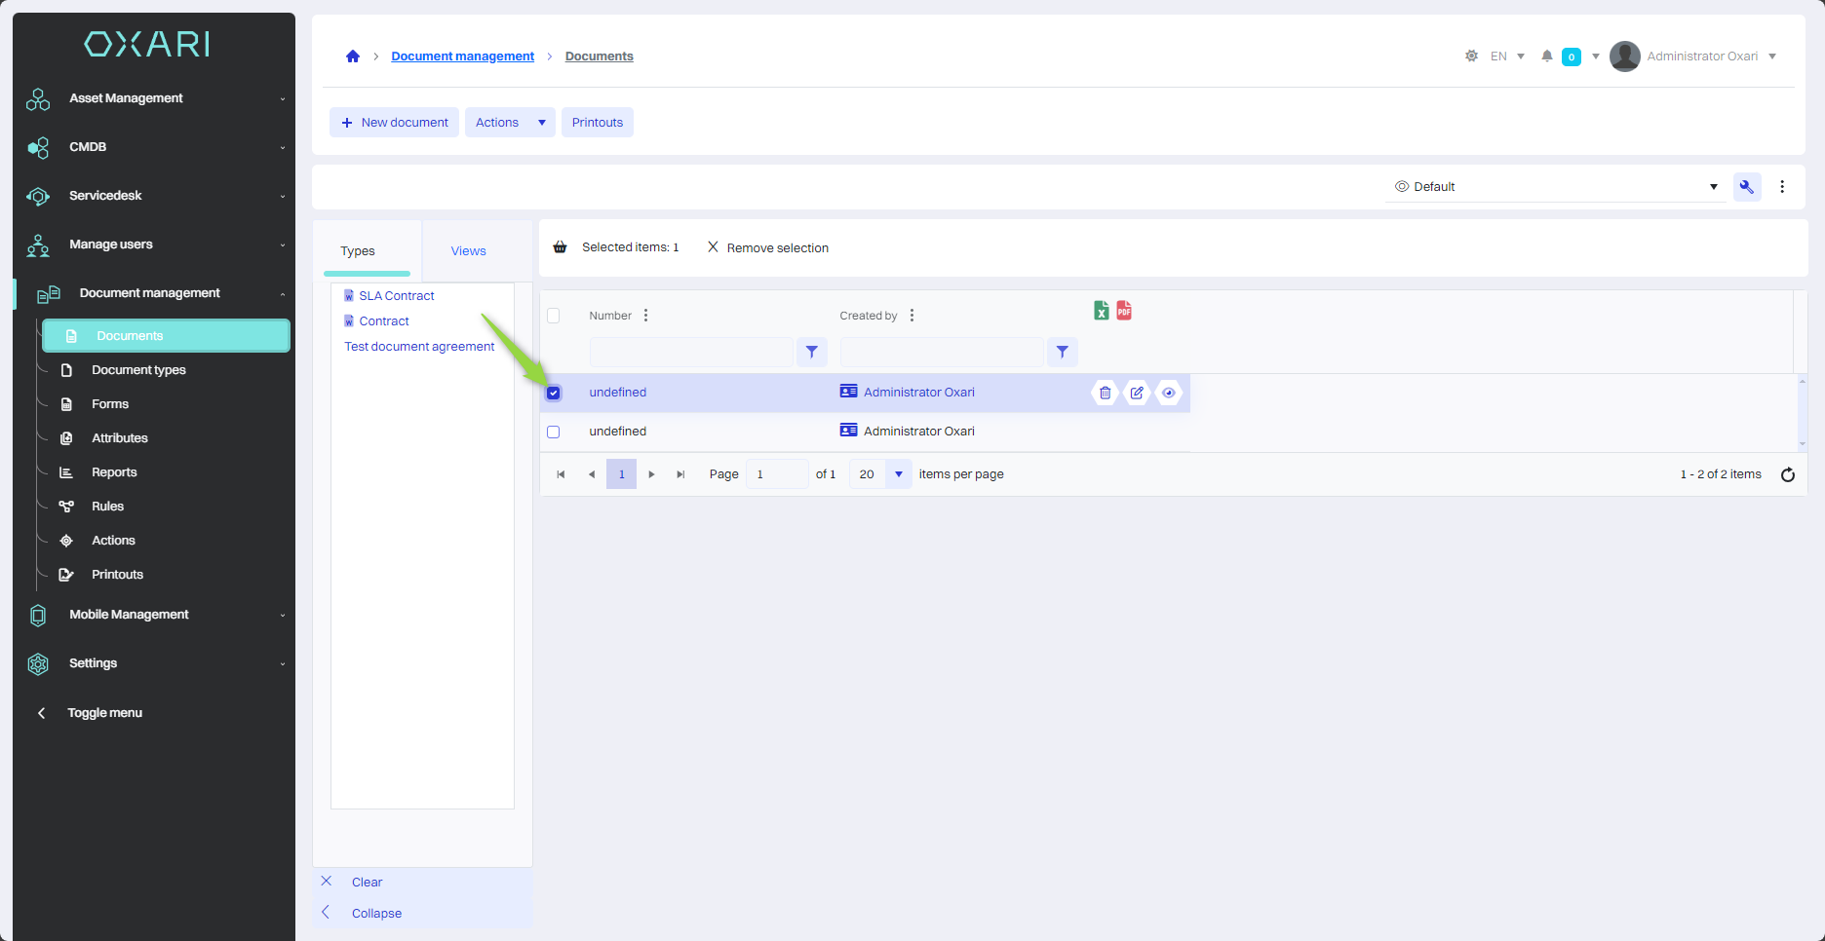Toggle the select-all header checkbox
The height and width of the screenshot is (941, 1825).
(554, 316)
